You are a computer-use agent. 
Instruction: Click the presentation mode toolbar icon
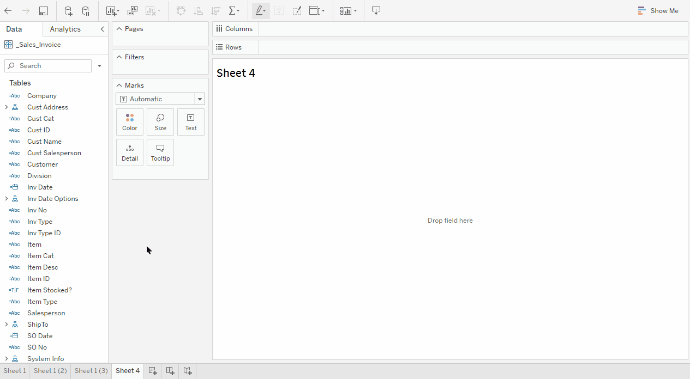pos(376,11)
